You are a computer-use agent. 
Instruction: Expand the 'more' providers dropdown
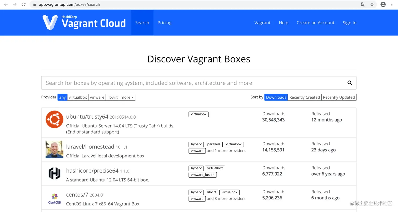(x=127, y=97)
